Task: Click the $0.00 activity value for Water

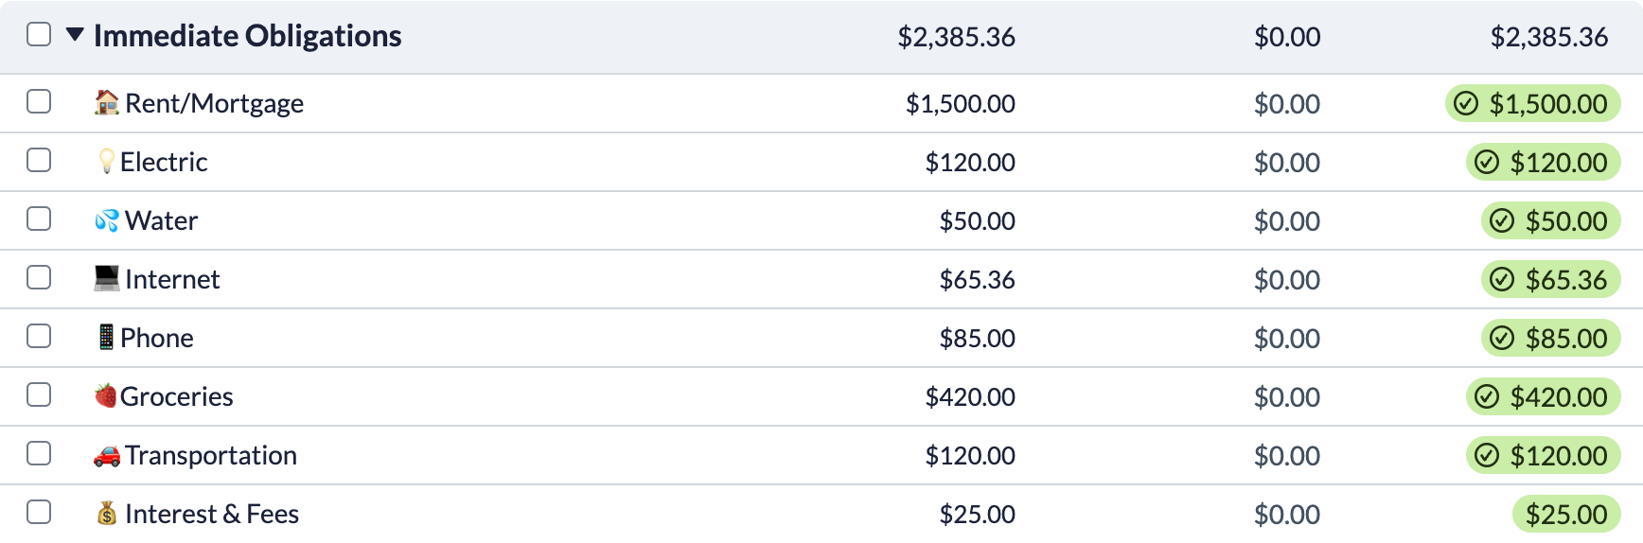Action: (x=1287, y=221)
